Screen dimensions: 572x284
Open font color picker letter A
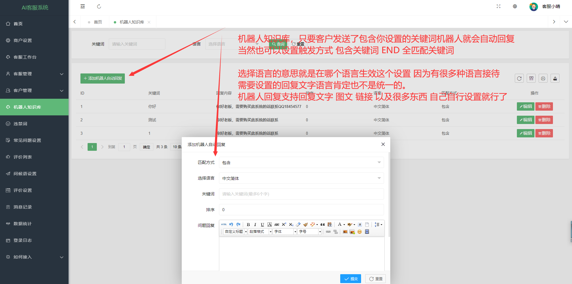tap(340, 225)
